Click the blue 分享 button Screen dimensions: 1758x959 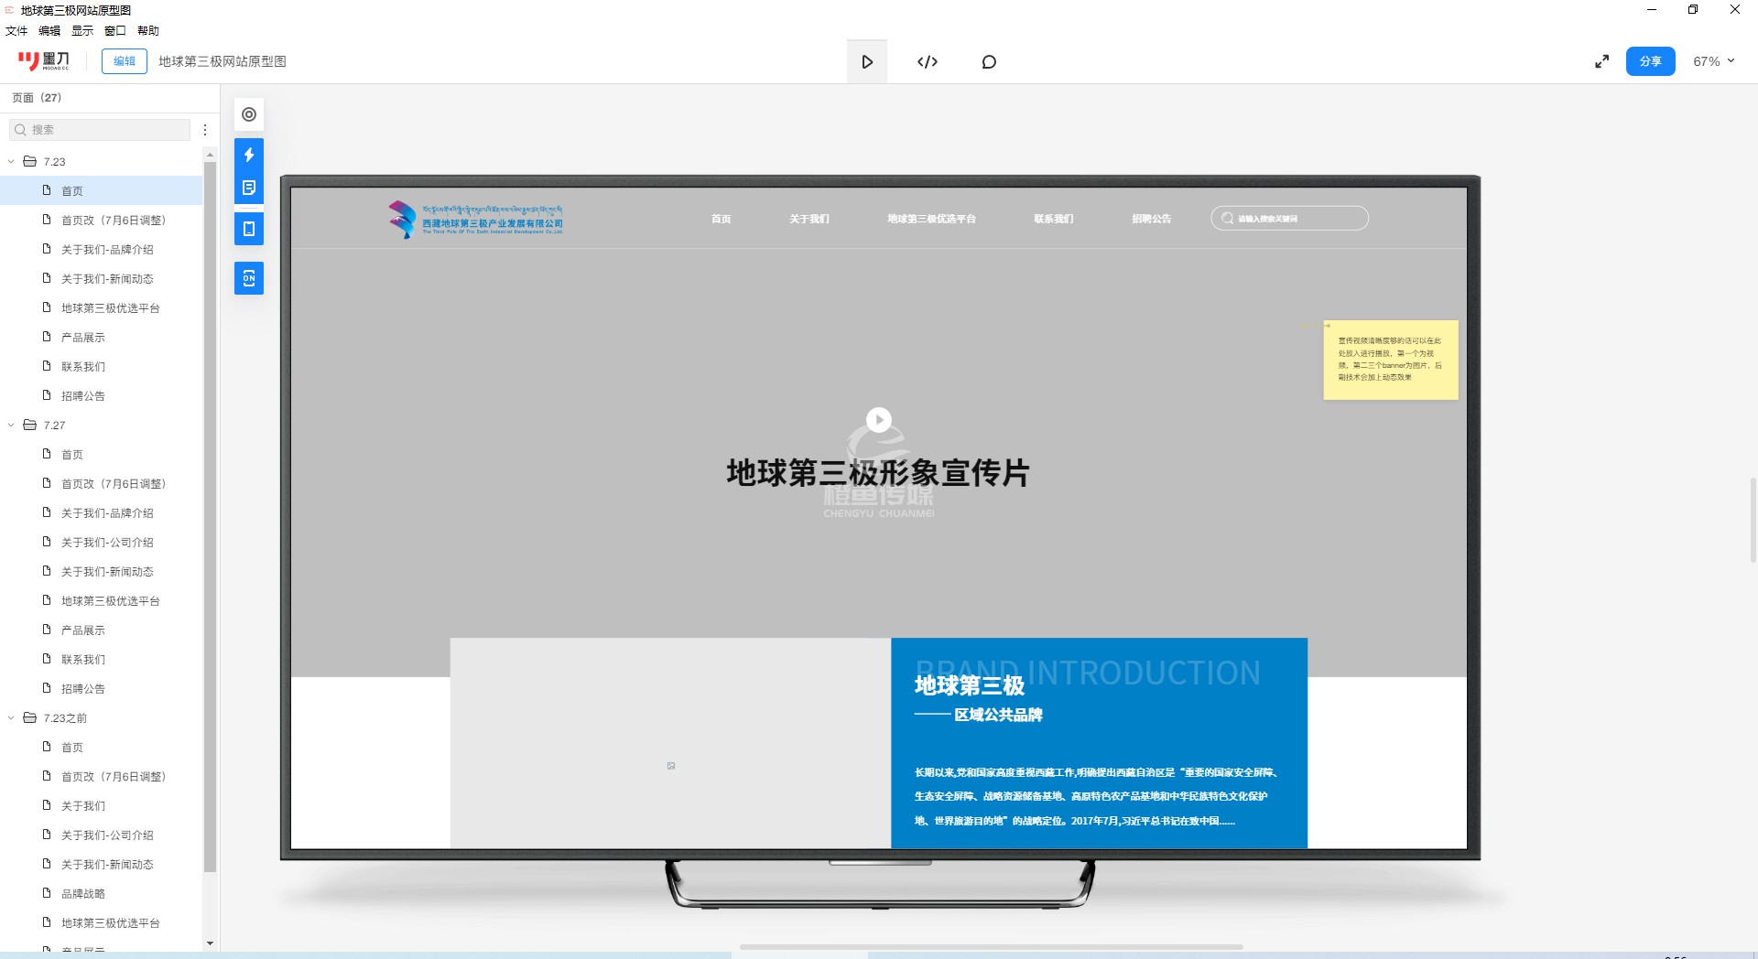coord(1650,61)
